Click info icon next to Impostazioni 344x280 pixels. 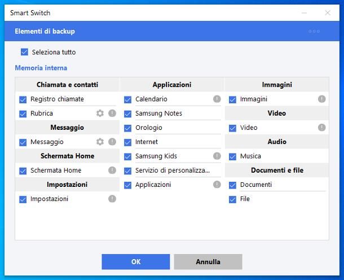tap(112, 199)
